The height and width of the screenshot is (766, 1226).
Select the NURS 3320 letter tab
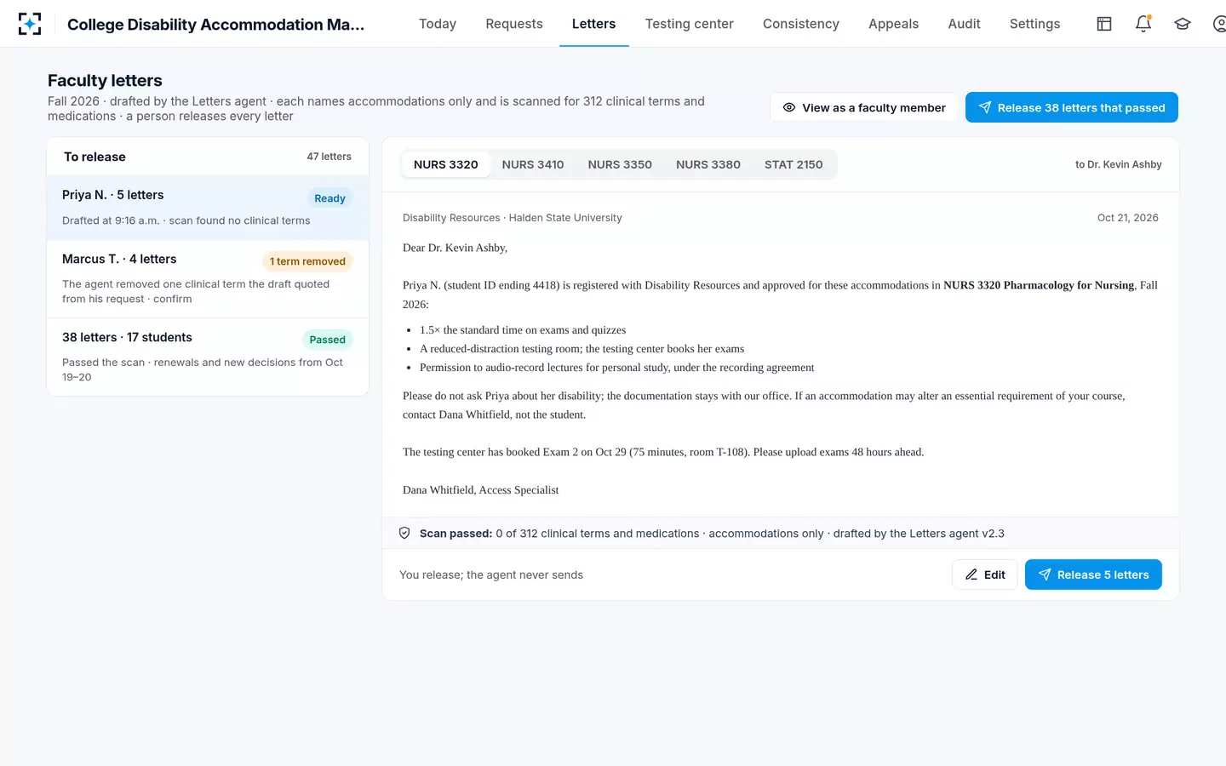tap(446, 164)
